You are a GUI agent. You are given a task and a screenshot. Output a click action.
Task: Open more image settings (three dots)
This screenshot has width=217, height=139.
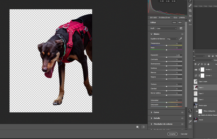click(x=190, y=25)
